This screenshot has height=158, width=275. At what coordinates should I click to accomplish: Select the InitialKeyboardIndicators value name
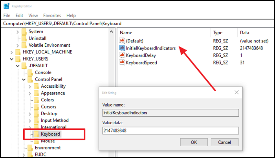tap(150, 48)
